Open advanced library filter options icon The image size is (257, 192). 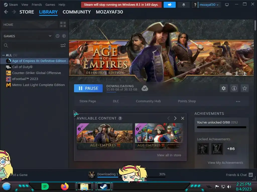point(63,45)
